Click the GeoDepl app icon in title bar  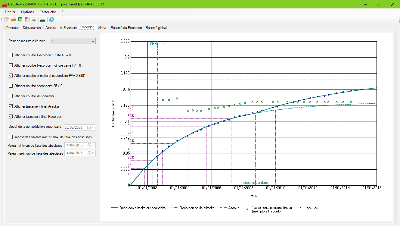(4, 4)
